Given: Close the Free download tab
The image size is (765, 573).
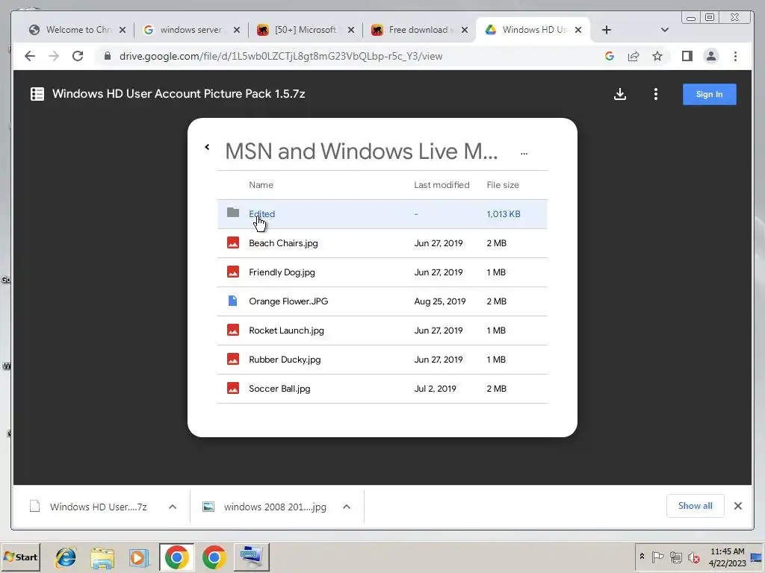Looking at the screenshot, I should click(x=465, y=30).
